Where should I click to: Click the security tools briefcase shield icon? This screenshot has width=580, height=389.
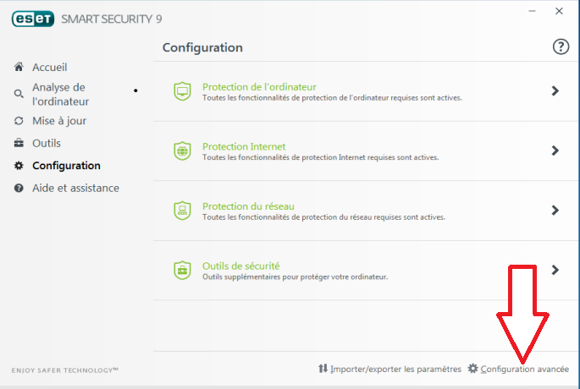click(x=182, y=271)
